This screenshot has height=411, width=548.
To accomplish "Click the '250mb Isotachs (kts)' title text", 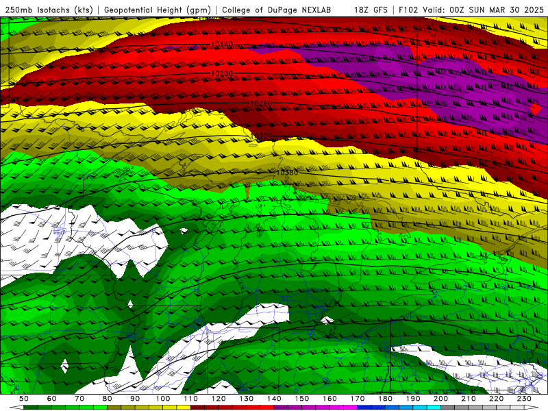I will coord(49,10).
